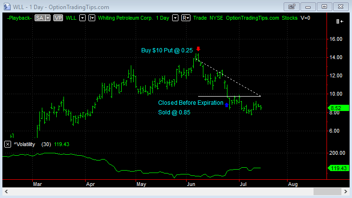
Task: Toggle the SA button
Action: pos(40,18)
